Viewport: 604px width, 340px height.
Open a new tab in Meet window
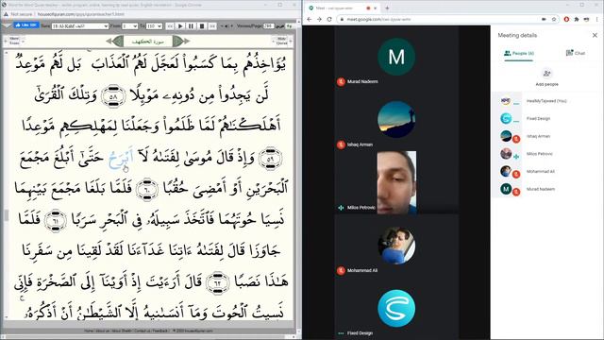tap(387, 8)
